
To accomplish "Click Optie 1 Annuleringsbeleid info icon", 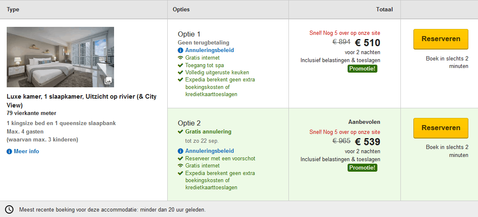I will pyautogui.click(x=180, y=50).
